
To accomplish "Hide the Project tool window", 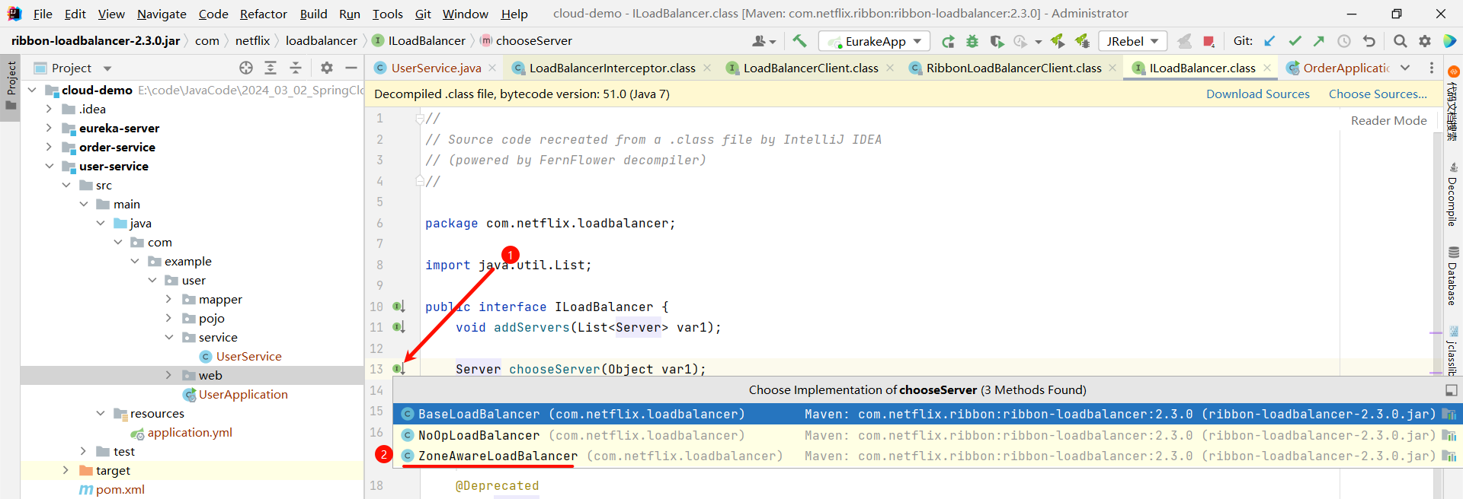I will coord(351,68).
